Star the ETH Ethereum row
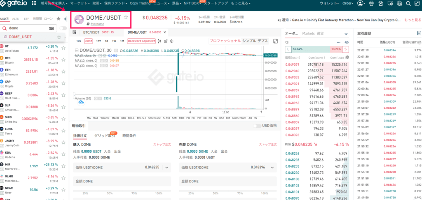Image resolution: width=422 pixels, height=200 pixels. [63, 71]
